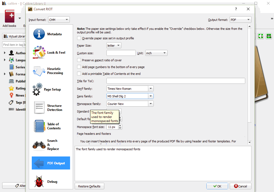Select the PDF Output arrow icon

[39, 163]
